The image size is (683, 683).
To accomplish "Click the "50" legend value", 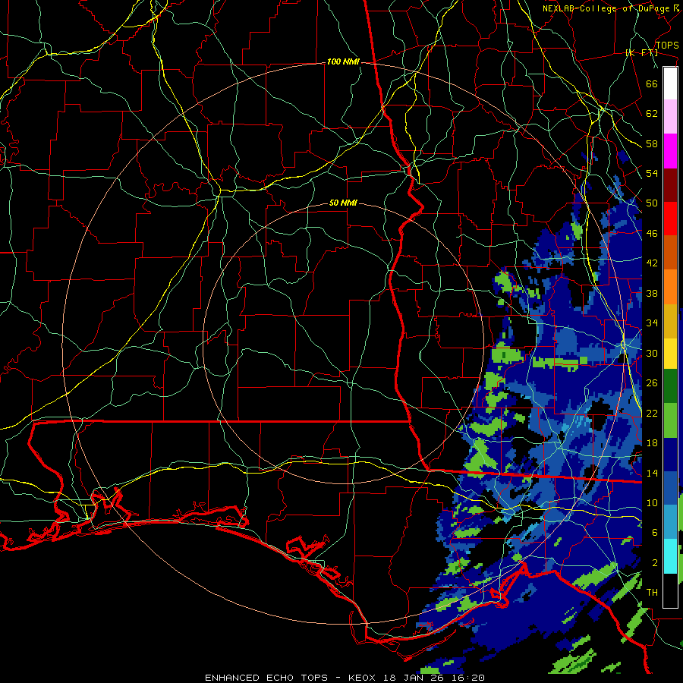I will click(652, 203).
